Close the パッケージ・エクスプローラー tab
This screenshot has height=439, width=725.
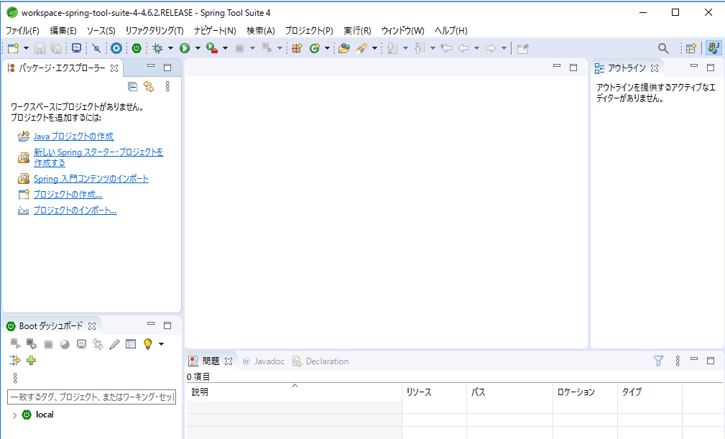click(x=114, y=68)
